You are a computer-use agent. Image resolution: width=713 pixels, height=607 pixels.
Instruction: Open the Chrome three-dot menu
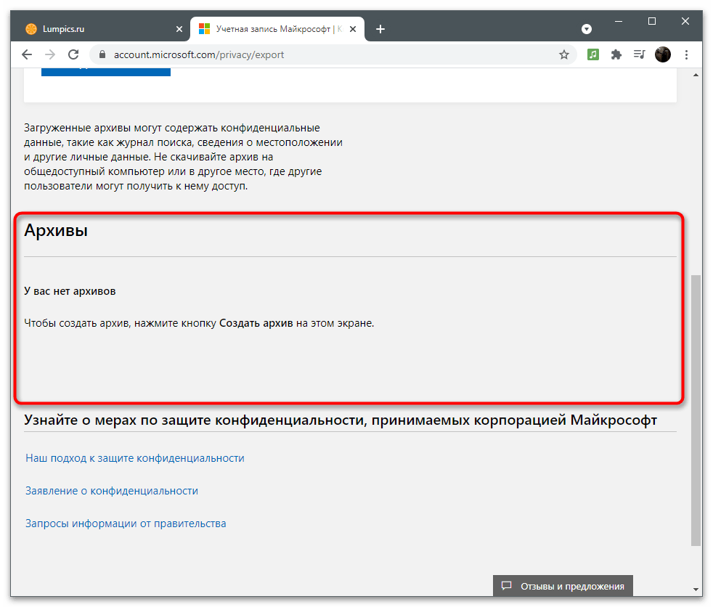pos(686,54)
